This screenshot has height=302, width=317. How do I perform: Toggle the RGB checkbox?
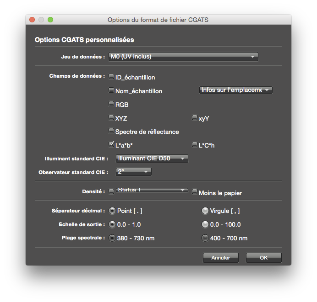pyautogui.click(x=111, y=104)
